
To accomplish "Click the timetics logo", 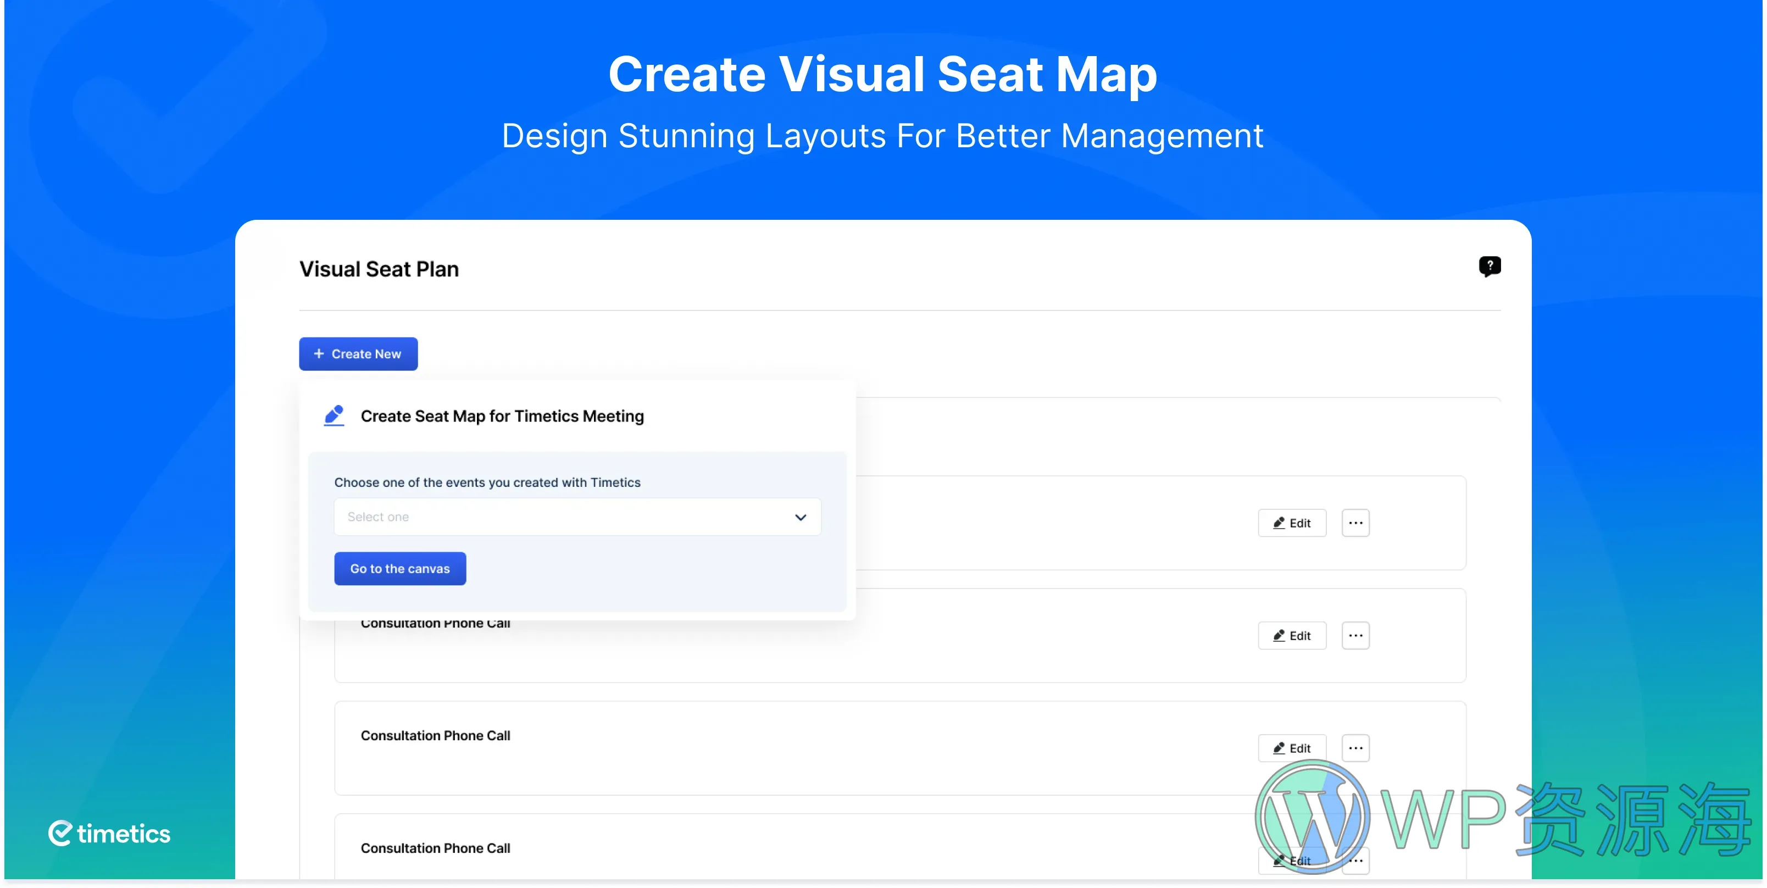I will tap(109, 833).
